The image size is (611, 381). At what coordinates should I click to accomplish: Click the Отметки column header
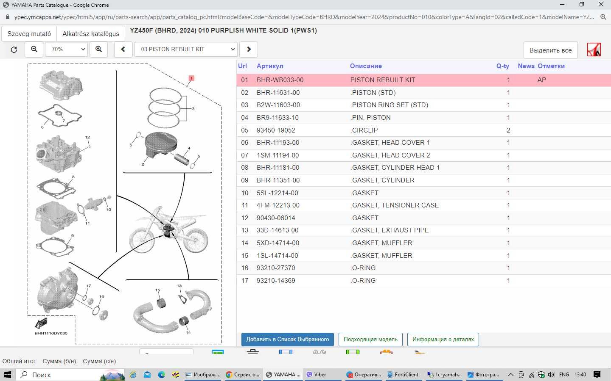[551, 66]
